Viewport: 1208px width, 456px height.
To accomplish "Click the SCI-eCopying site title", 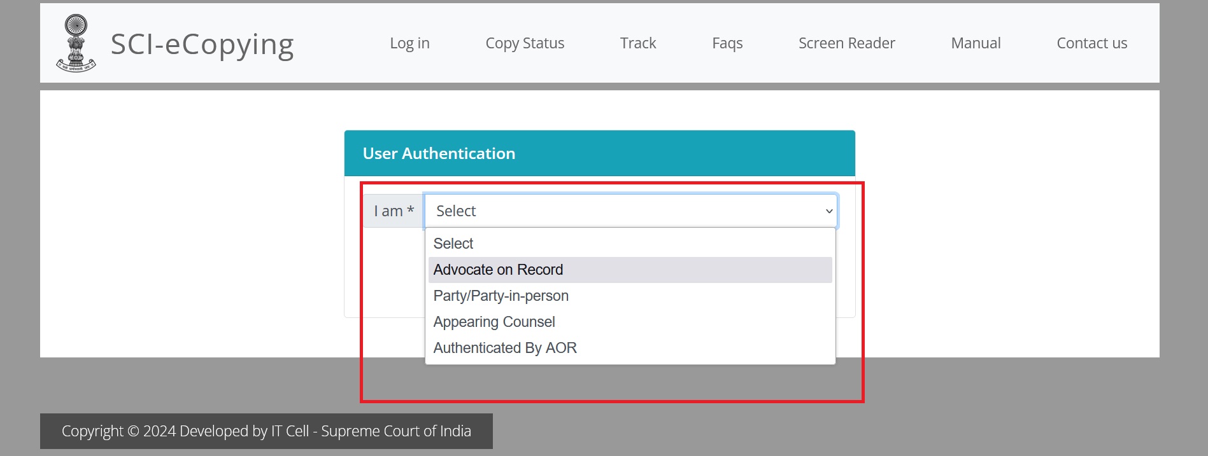I will [x=202, y=44].
